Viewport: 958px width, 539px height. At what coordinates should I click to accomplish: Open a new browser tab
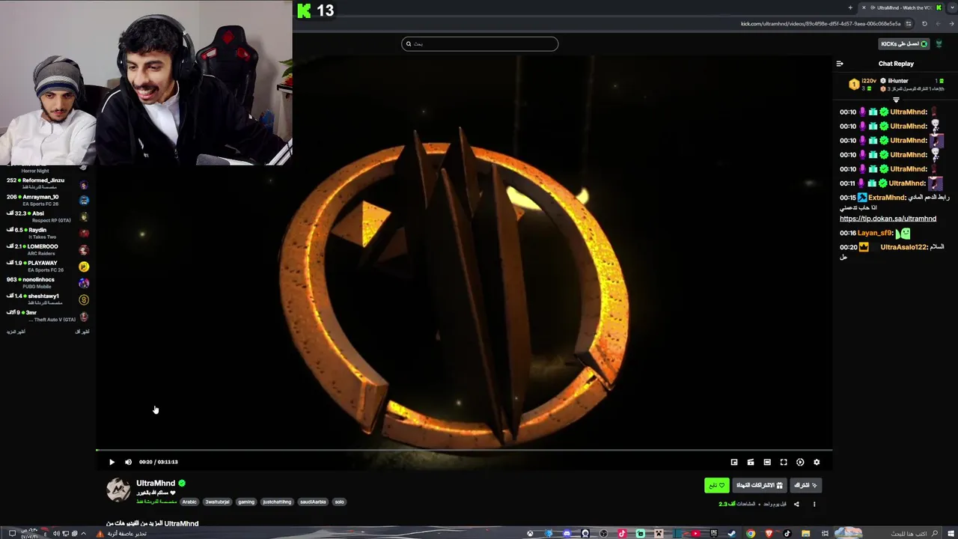tap(850, 7)
